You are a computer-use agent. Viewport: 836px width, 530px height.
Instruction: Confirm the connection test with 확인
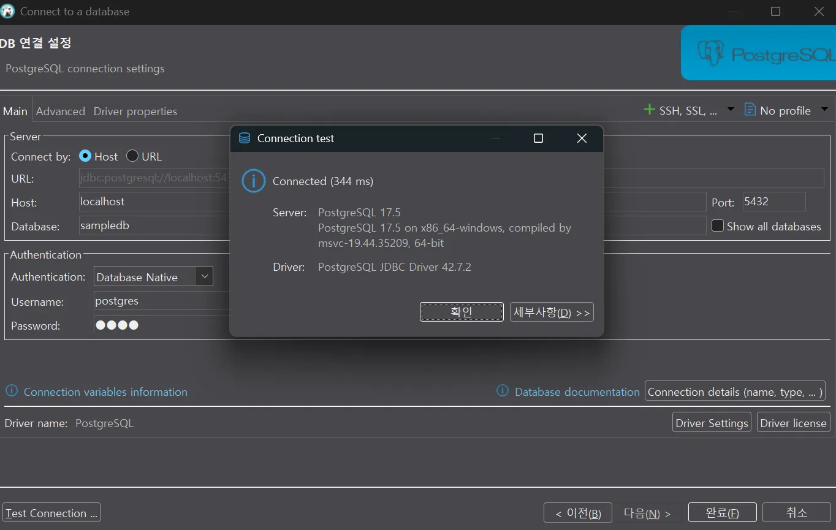(x=462, y=312)
